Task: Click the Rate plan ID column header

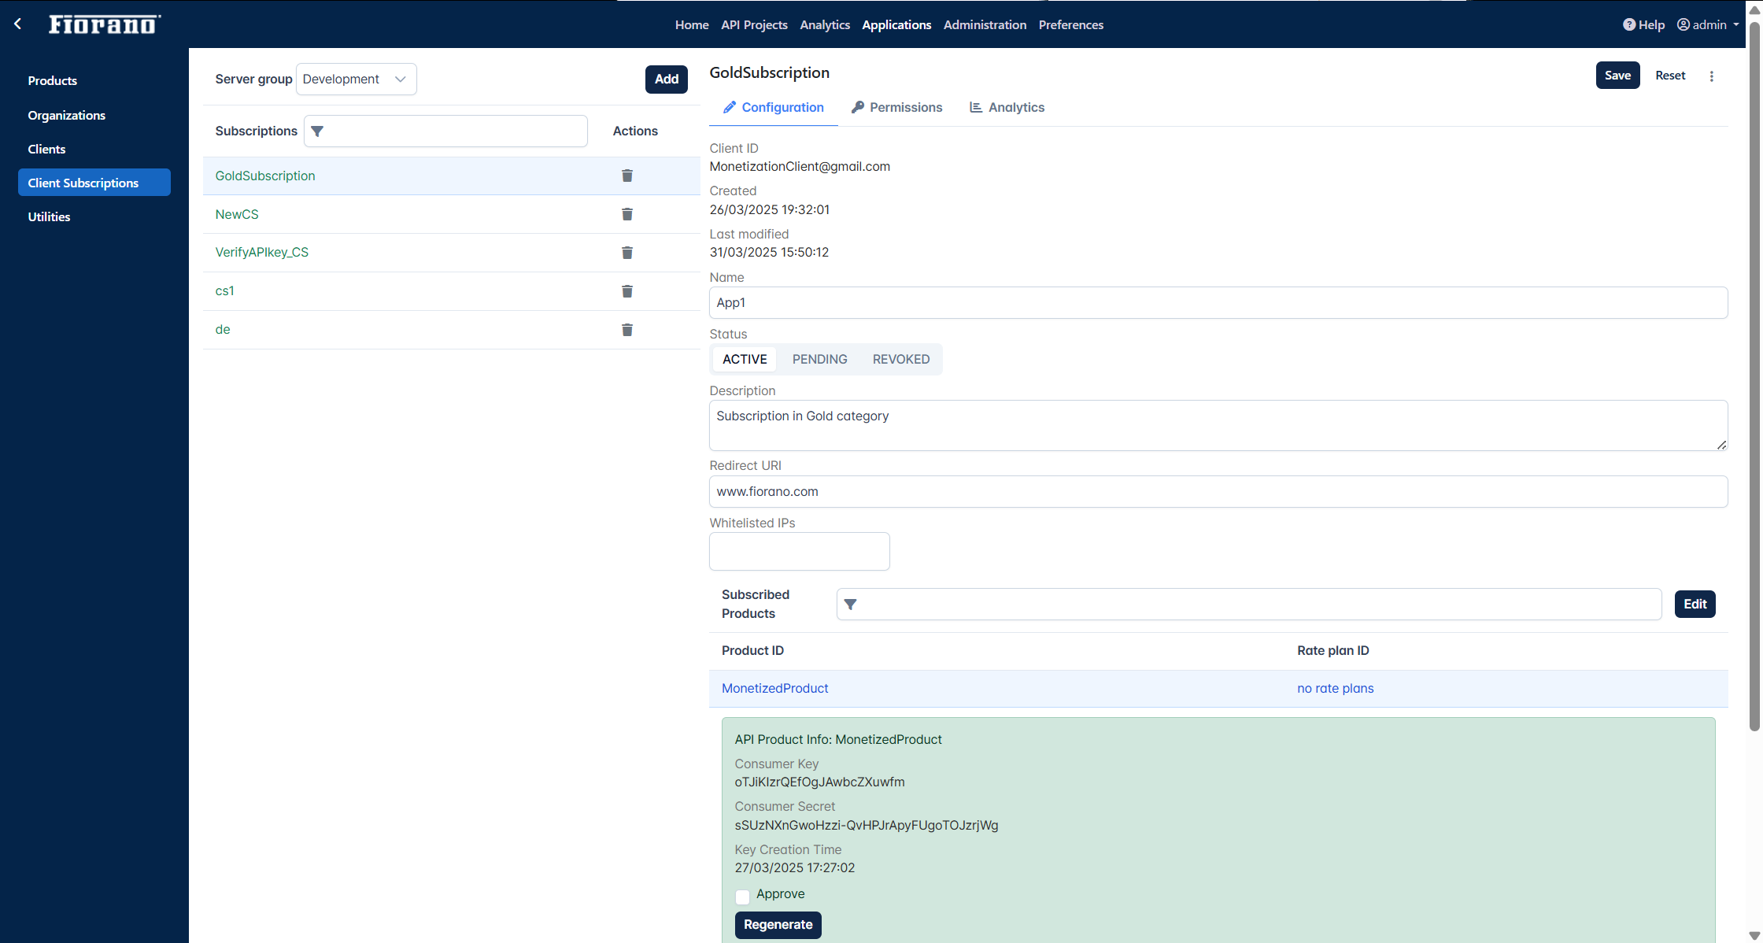Action: 1332,651
